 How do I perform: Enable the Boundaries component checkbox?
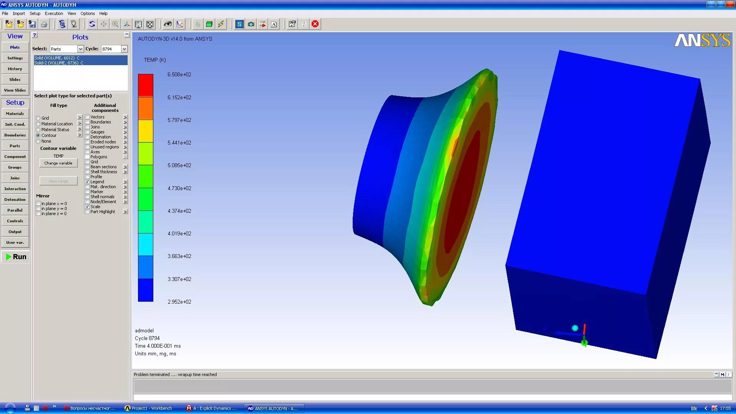[x=87, y=122]
